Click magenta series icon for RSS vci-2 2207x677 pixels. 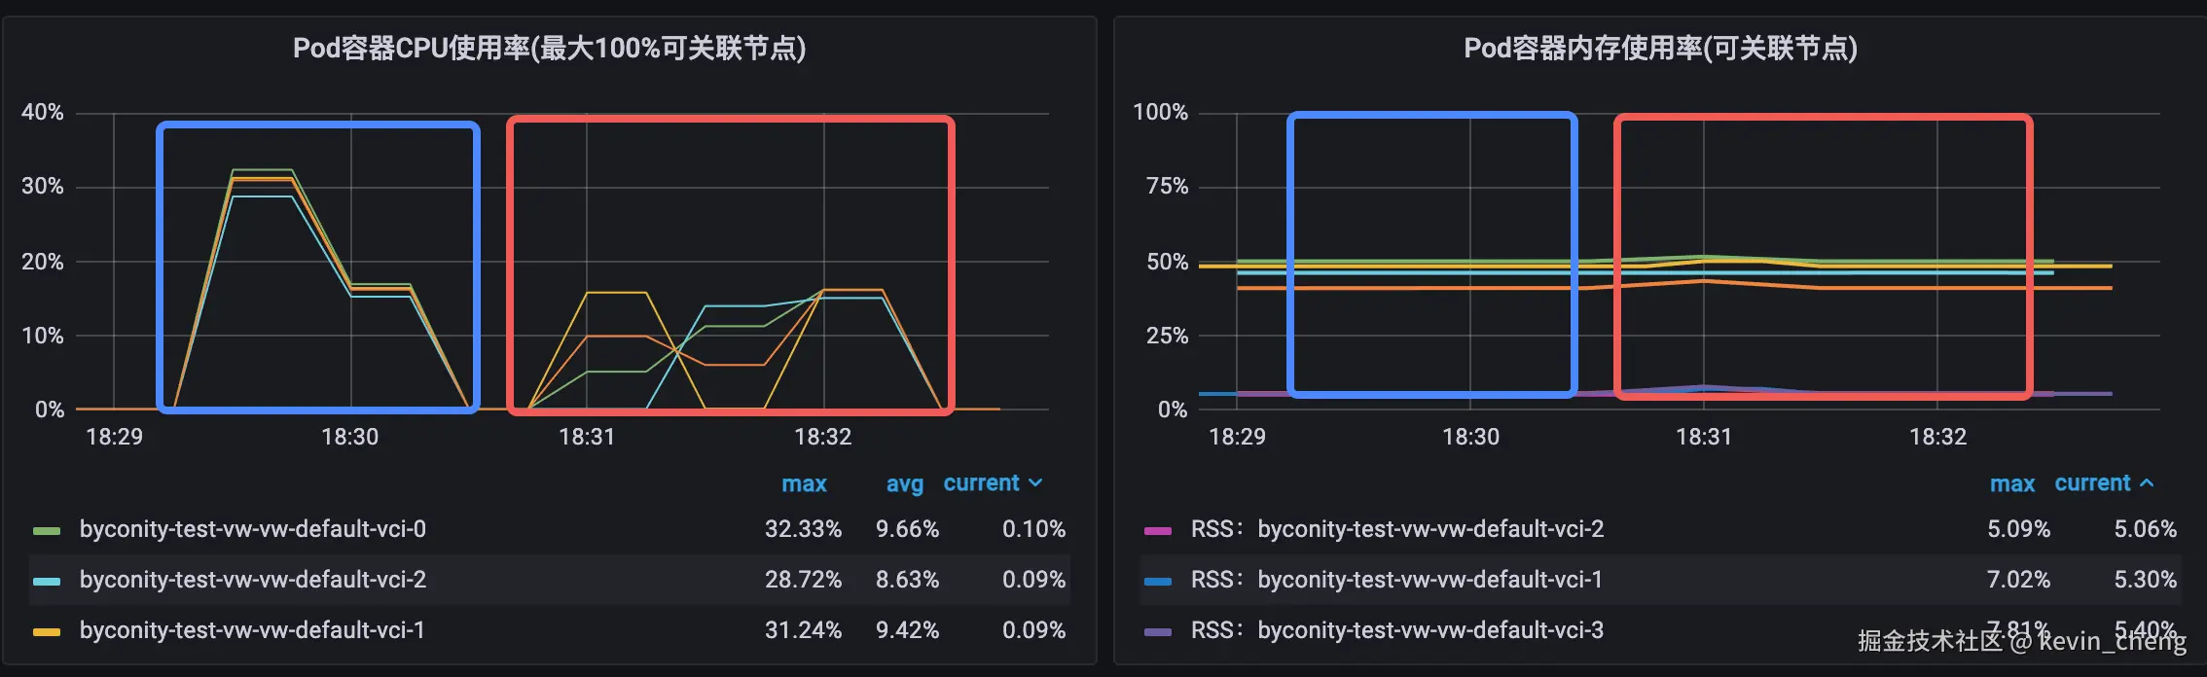(1158, 530)
